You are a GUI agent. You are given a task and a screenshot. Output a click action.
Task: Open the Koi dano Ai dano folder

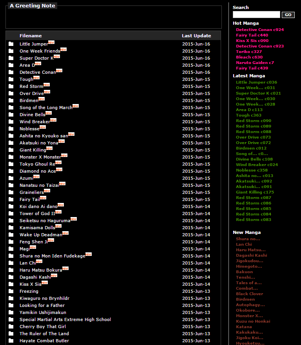38,206
